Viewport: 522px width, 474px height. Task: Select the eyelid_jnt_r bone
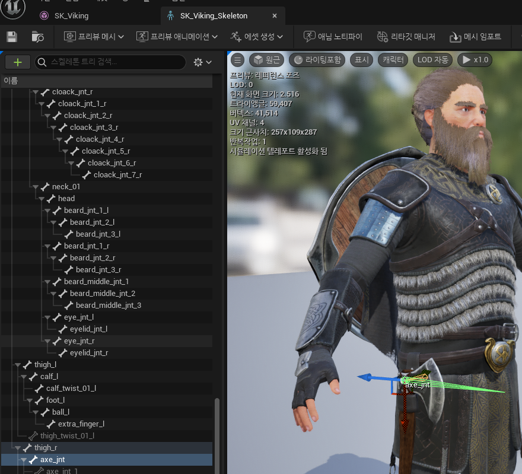(x=89, y=353)
